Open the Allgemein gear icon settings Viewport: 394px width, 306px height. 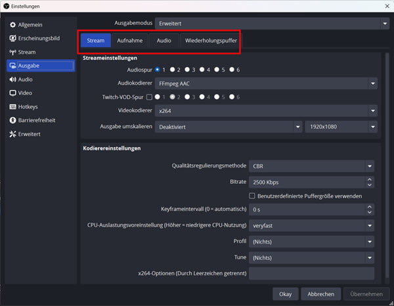coord(12,24)
